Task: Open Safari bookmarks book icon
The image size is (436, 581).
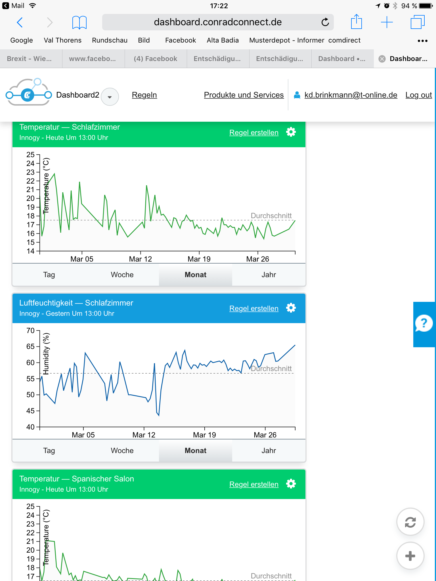Action: pos(79,22)
